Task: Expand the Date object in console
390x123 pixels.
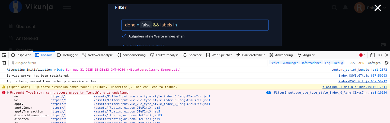Action: (55, 70)
